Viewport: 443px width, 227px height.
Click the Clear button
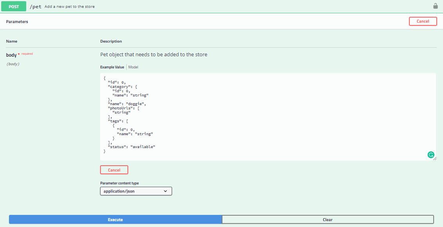click(328, 220)
